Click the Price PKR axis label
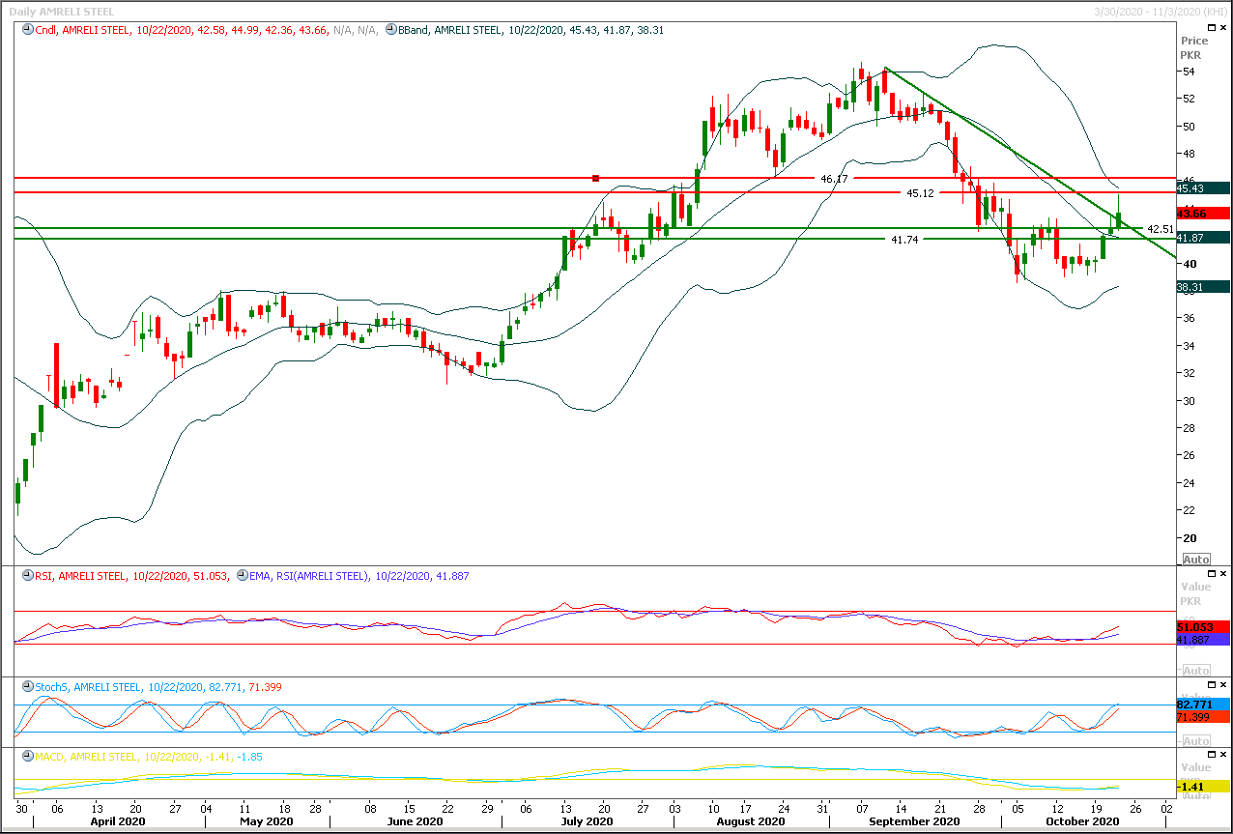Screen dimensions: 1233x834 coord(1194,47)
